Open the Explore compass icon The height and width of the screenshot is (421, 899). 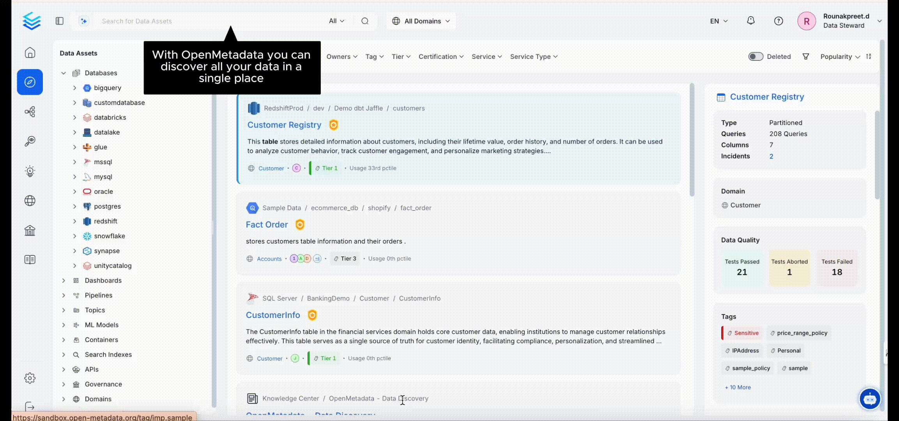(30, 82)
